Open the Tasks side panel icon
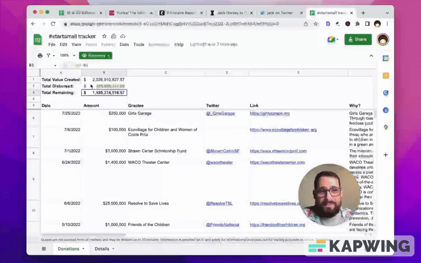The image size is (421, 263). pos(386,93)
